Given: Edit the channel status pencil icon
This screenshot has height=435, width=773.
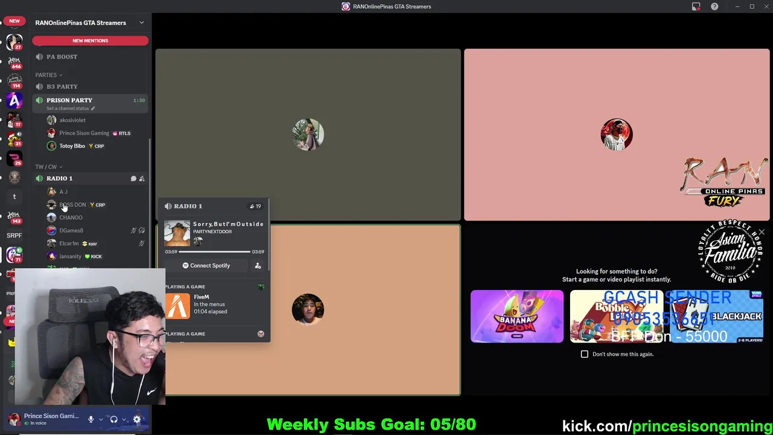Looking at the screenshot, I should pyautogui.click(x=93, y=109).
